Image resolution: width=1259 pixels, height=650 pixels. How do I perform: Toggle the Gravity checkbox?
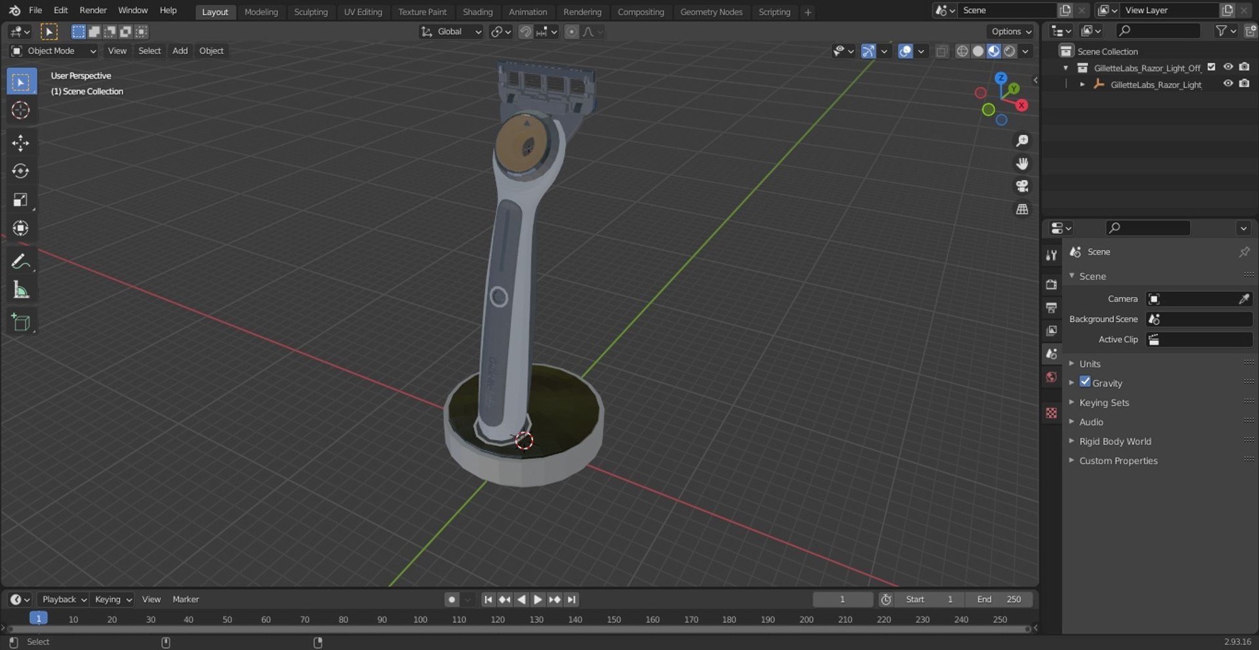click(x=1085, y=382)
